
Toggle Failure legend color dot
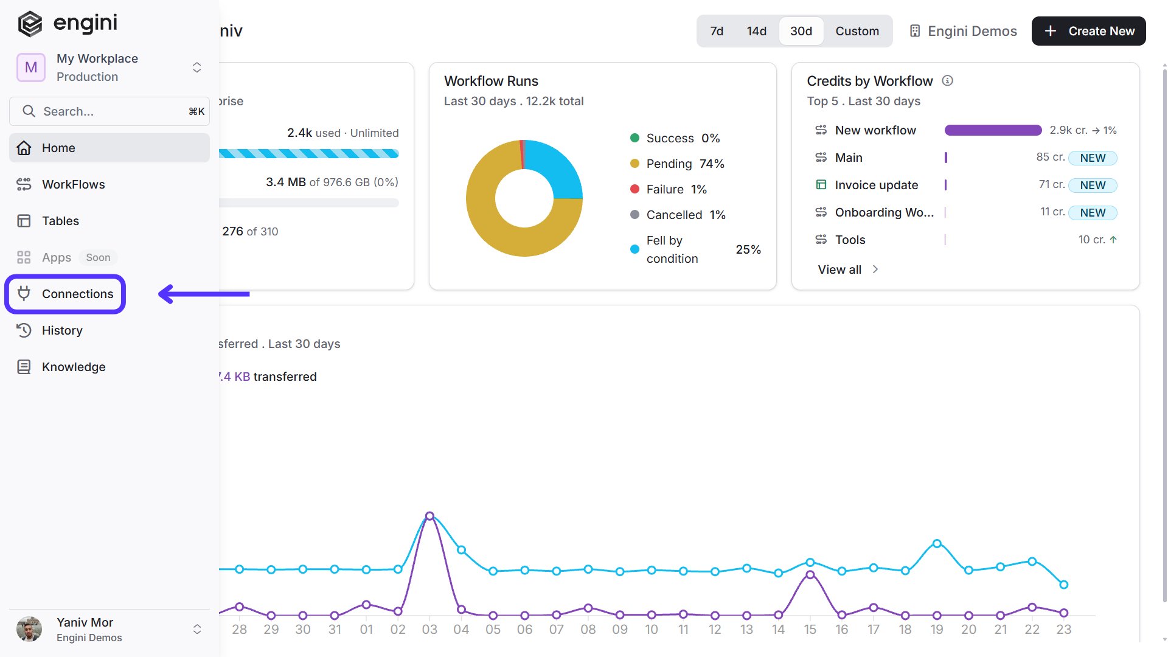tap(634, 189)
